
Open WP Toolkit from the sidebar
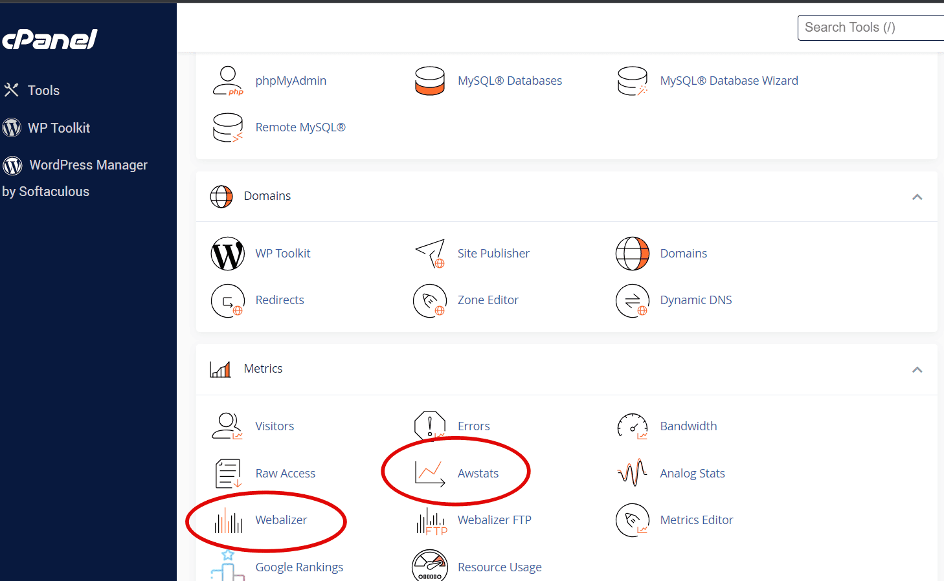59,127
